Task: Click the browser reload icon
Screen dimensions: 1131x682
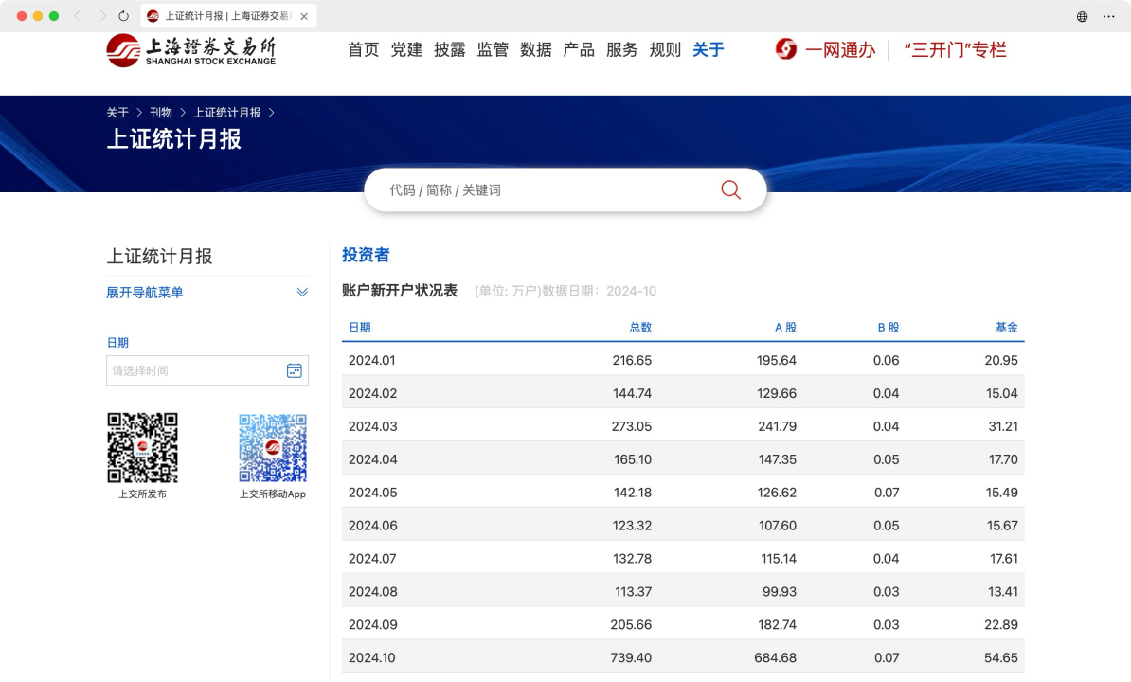Action: tap(124, 16)
